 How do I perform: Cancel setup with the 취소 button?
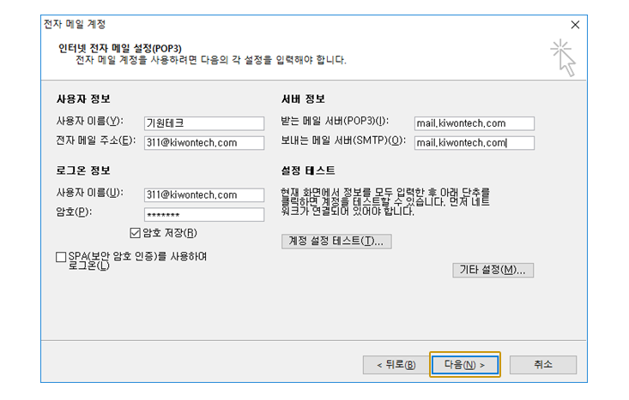542,364
